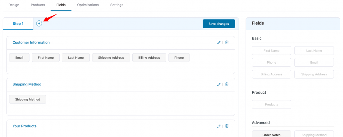Screen dimensions: 343x137
Task: Open the Settings tab
Action: [117, 5]
